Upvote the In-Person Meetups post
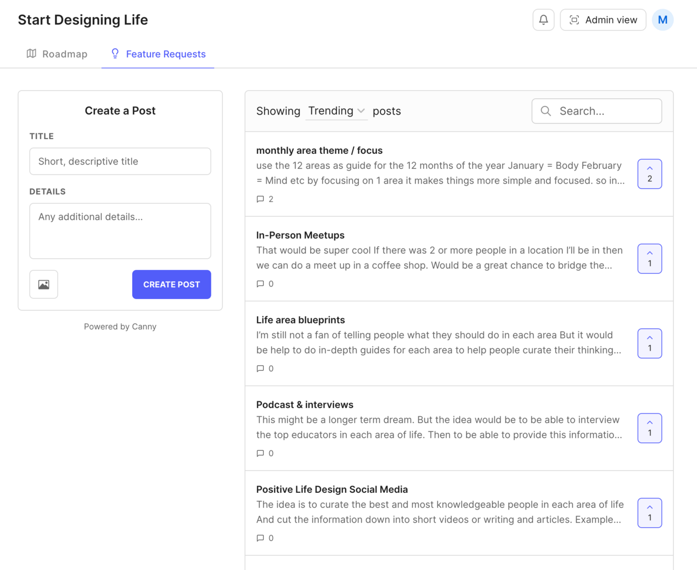Screen dimensions: 697x570 tap(650, 259)
